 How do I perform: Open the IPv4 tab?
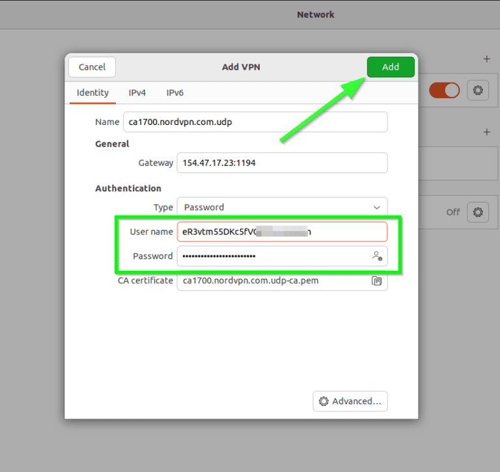[x=137, y=92]
